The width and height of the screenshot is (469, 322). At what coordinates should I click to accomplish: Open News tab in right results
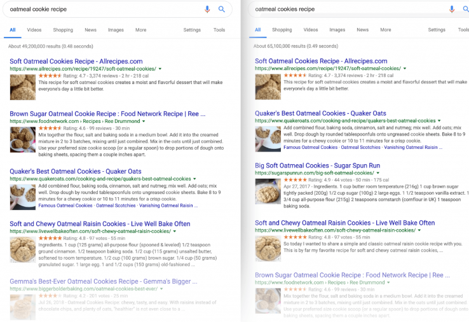point(362,30)
